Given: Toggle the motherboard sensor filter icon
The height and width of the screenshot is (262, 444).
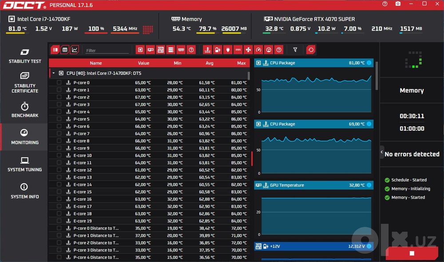Looking at the screenshot, I should (x=161, y=50).
